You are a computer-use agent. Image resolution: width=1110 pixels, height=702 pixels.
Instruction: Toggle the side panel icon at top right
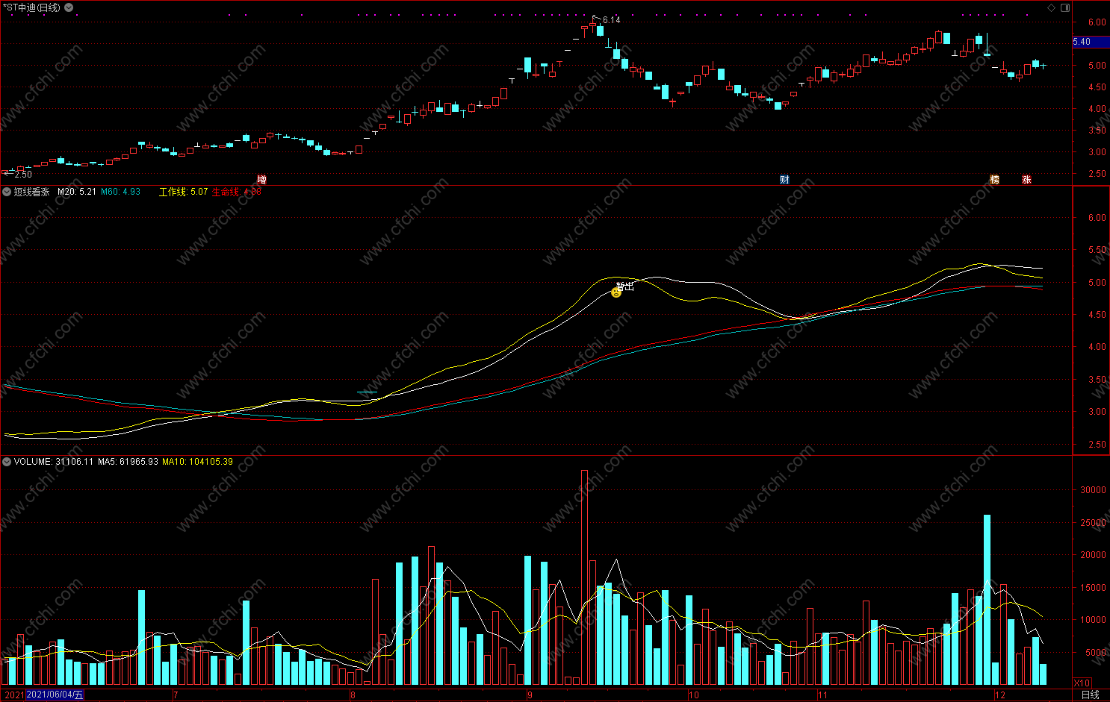pyautogui.click(x=1065, y=7)
